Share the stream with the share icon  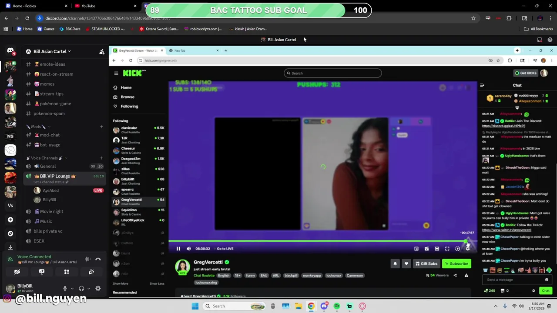[455, 275]
